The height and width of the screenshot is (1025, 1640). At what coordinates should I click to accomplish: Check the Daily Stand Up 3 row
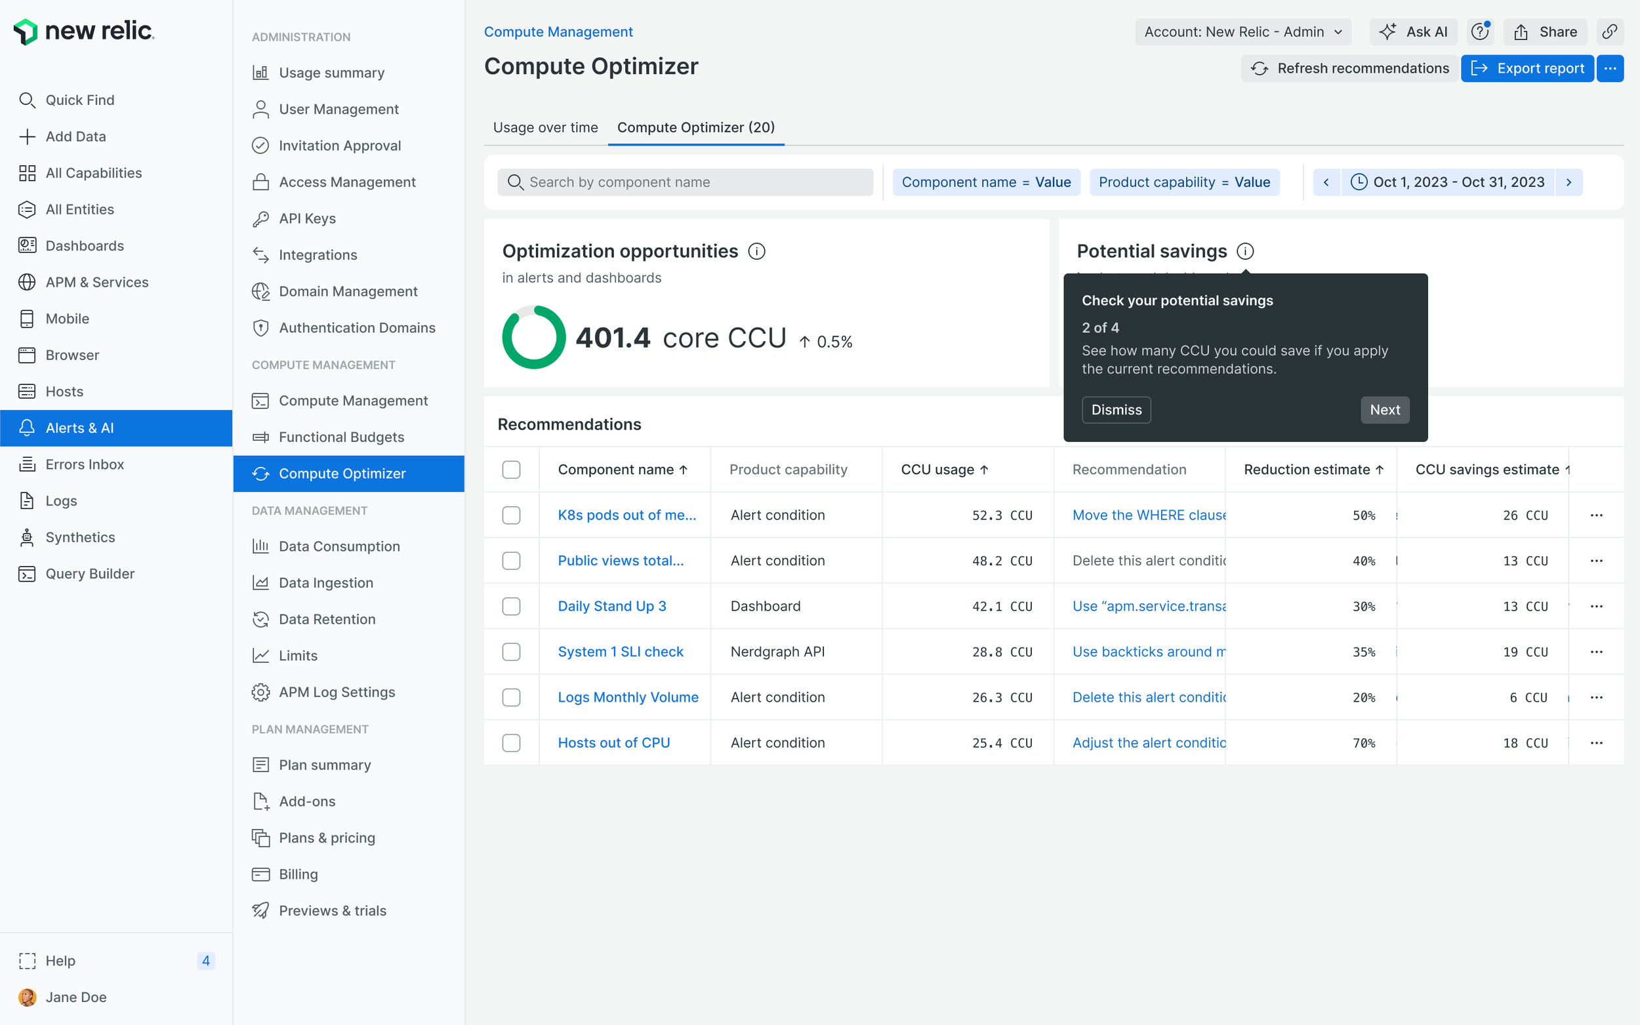point(511,606)
